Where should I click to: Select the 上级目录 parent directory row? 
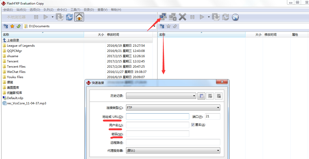(77, 40)
